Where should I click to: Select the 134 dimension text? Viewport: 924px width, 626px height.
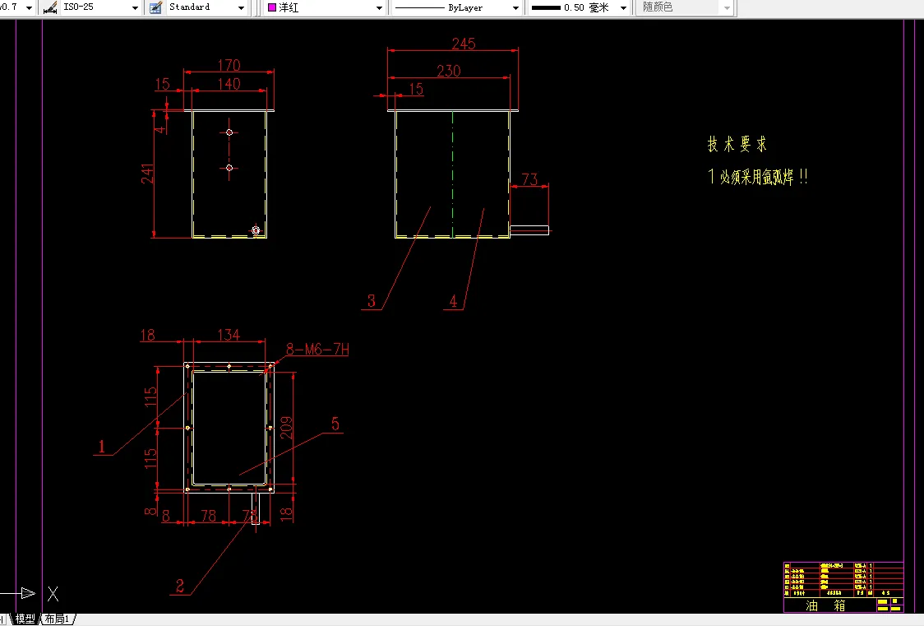[229, 335]
